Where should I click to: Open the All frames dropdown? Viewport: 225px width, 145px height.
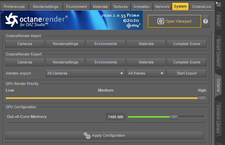point(146,74)
